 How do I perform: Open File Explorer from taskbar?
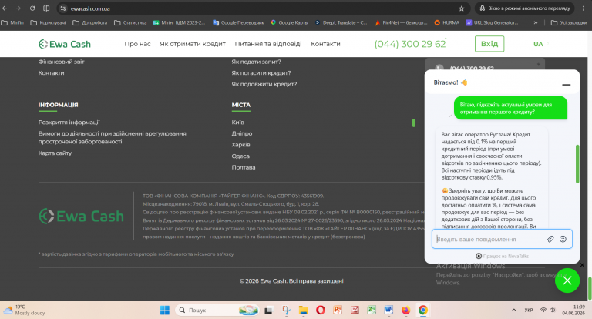(x=304, y=310)
